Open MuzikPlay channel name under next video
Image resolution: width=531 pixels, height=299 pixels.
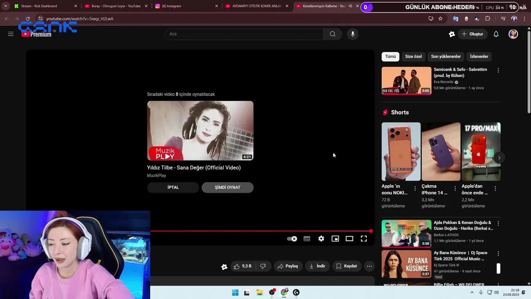(156, 176)
